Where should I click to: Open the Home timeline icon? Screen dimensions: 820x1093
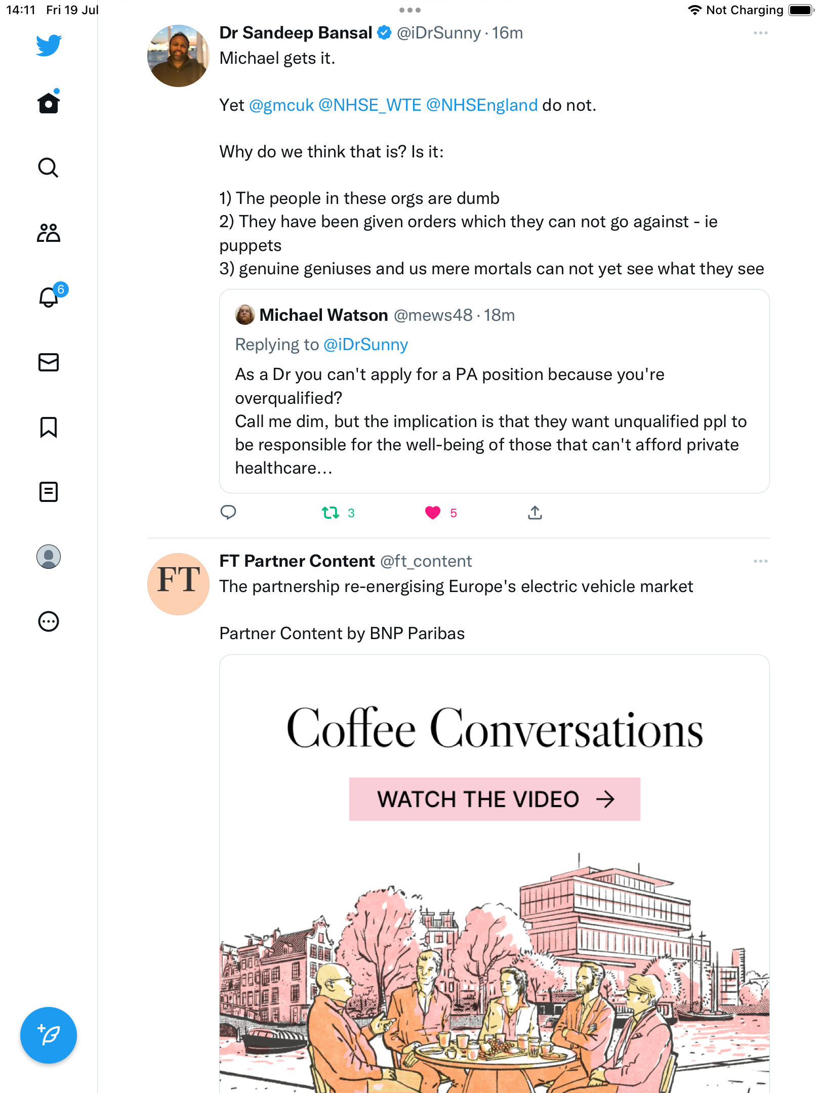tap(49, 104)
